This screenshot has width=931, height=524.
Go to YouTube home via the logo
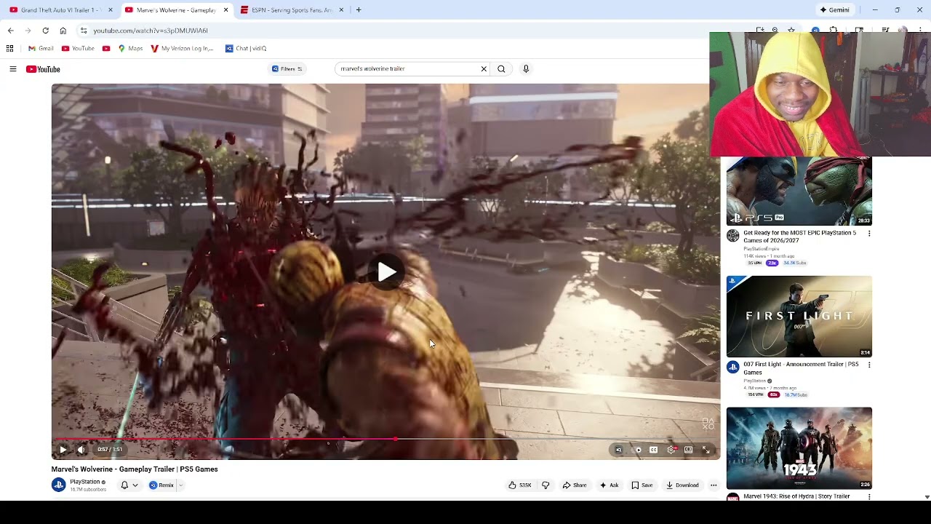point(43,69)
